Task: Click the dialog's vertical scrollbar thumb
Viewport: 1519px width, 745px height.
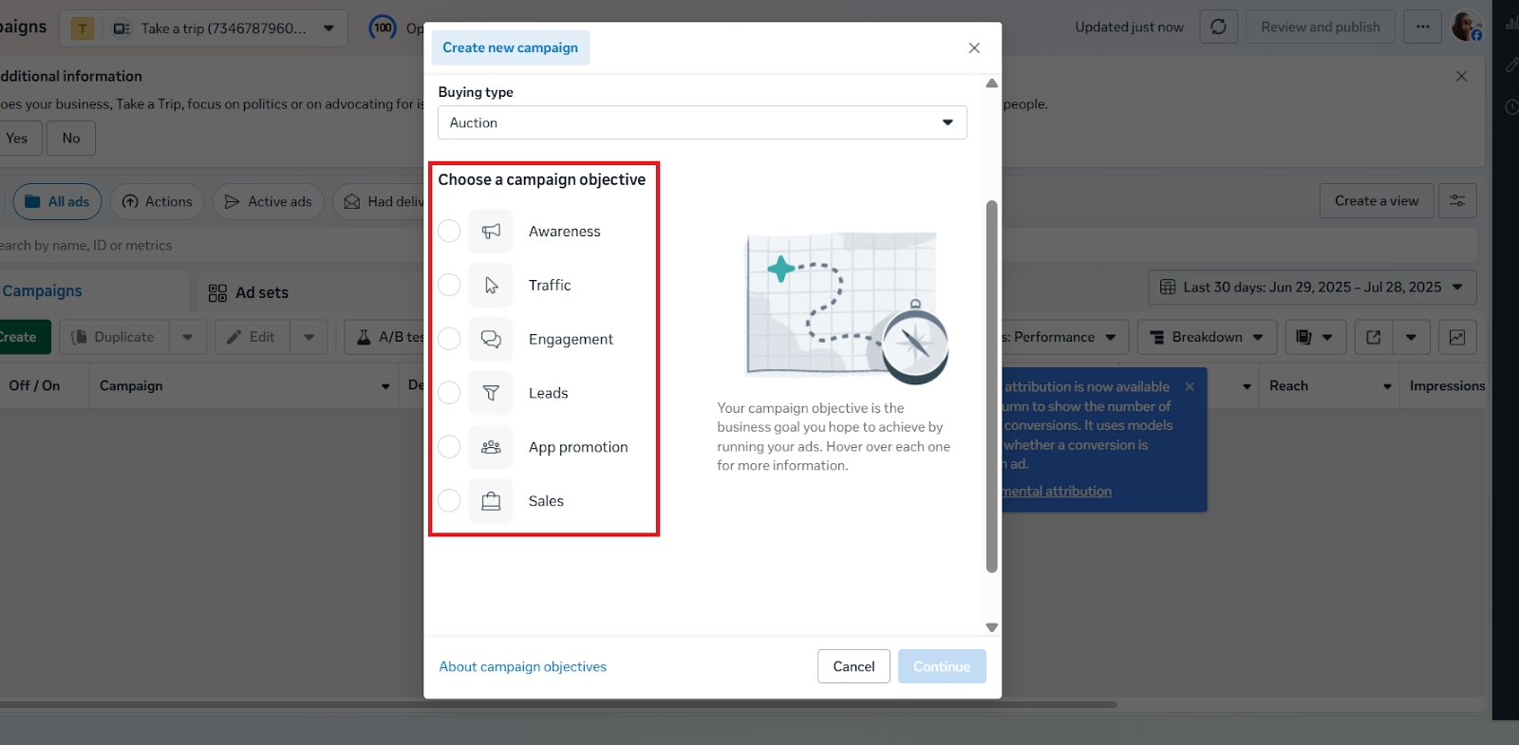Action: (x=991, y=386)
